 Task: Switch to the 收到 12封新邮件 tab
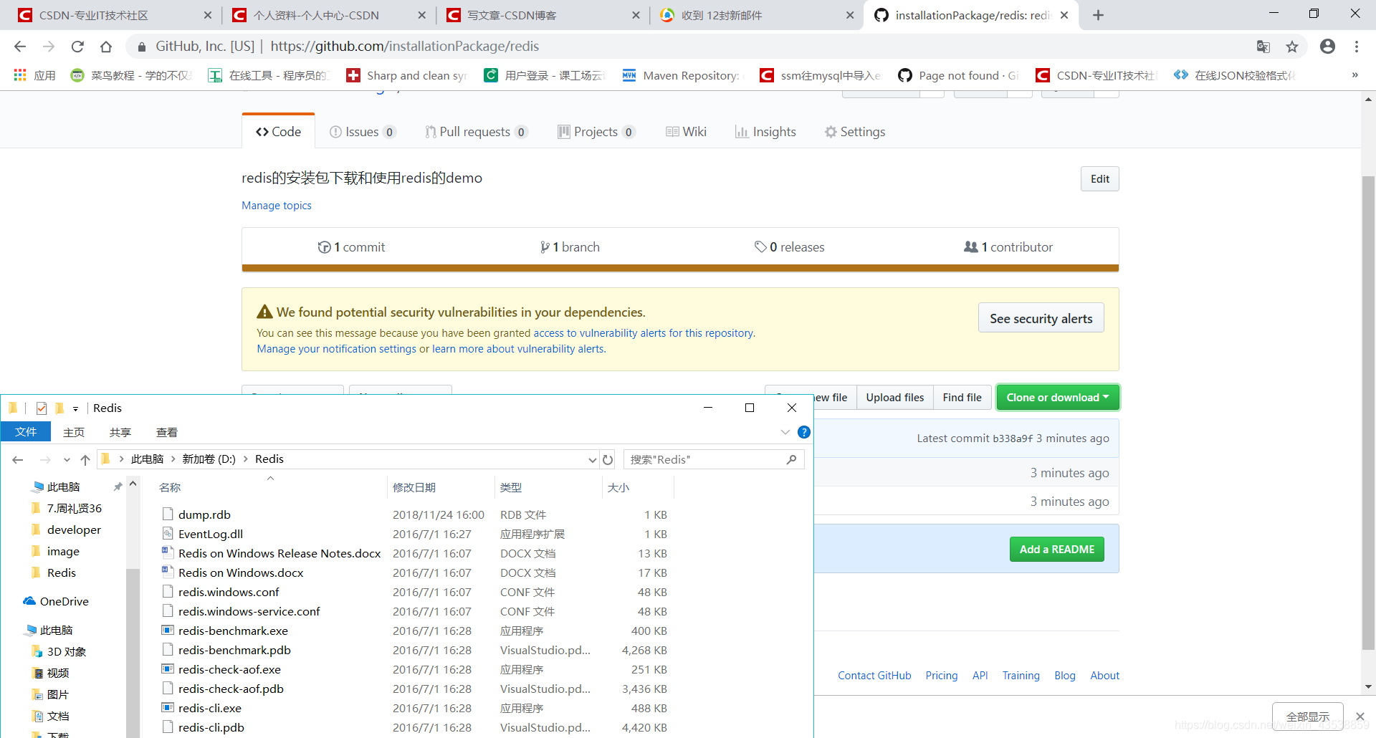tap(756, 15)
